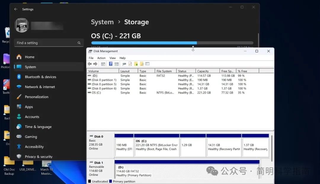Open the Gaming settings page
This screenshot has width=320, height=184.
click(x=31, y=137)
